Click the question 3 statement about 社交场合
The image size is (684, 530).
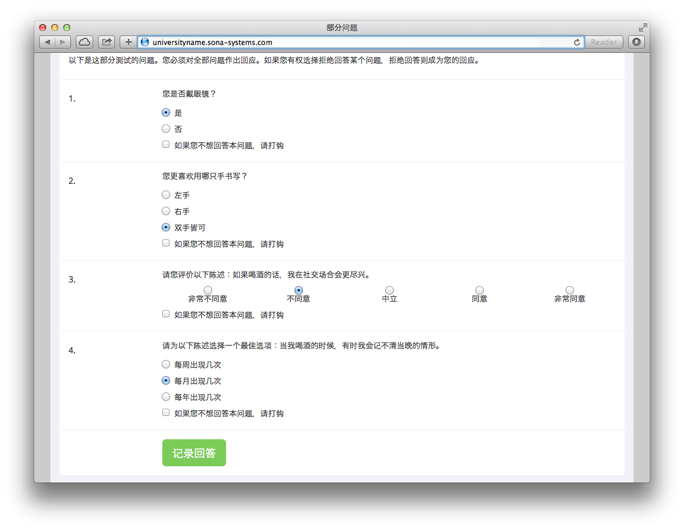click(267, 275)
